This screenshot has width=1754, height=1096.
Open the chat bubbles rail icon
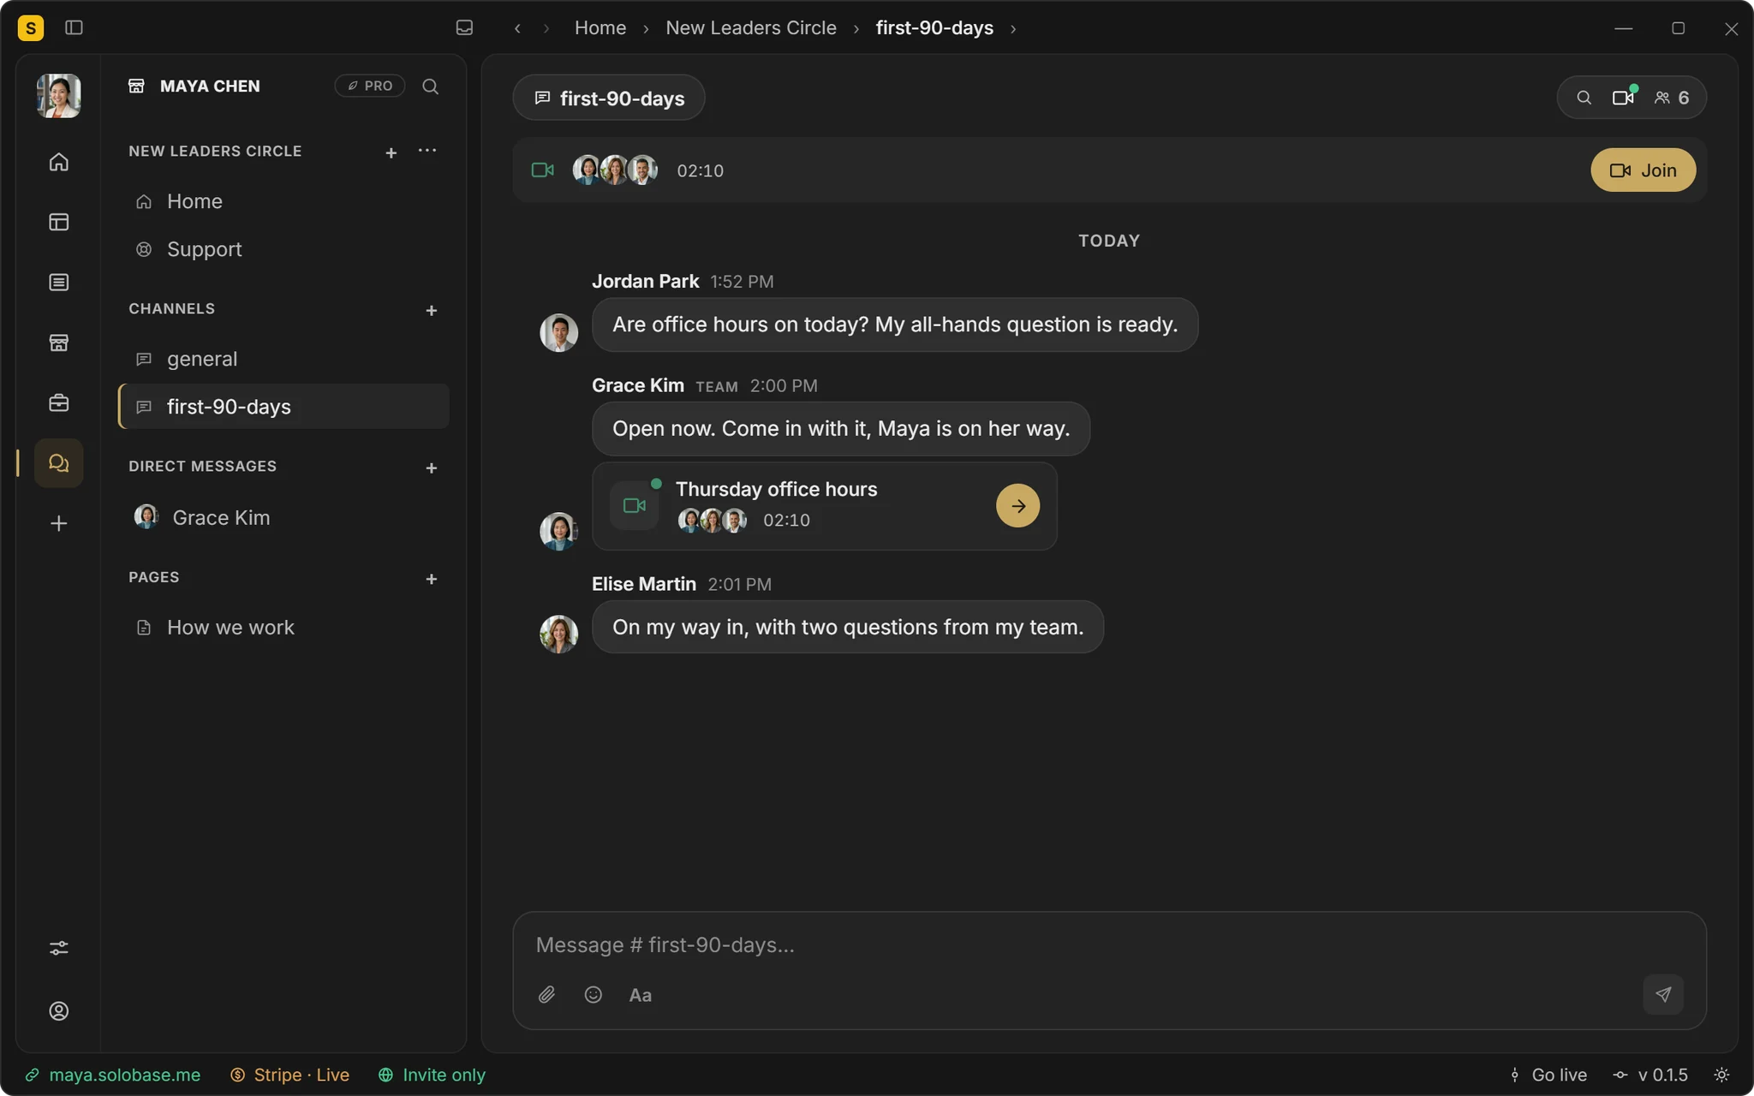[59, 463]
